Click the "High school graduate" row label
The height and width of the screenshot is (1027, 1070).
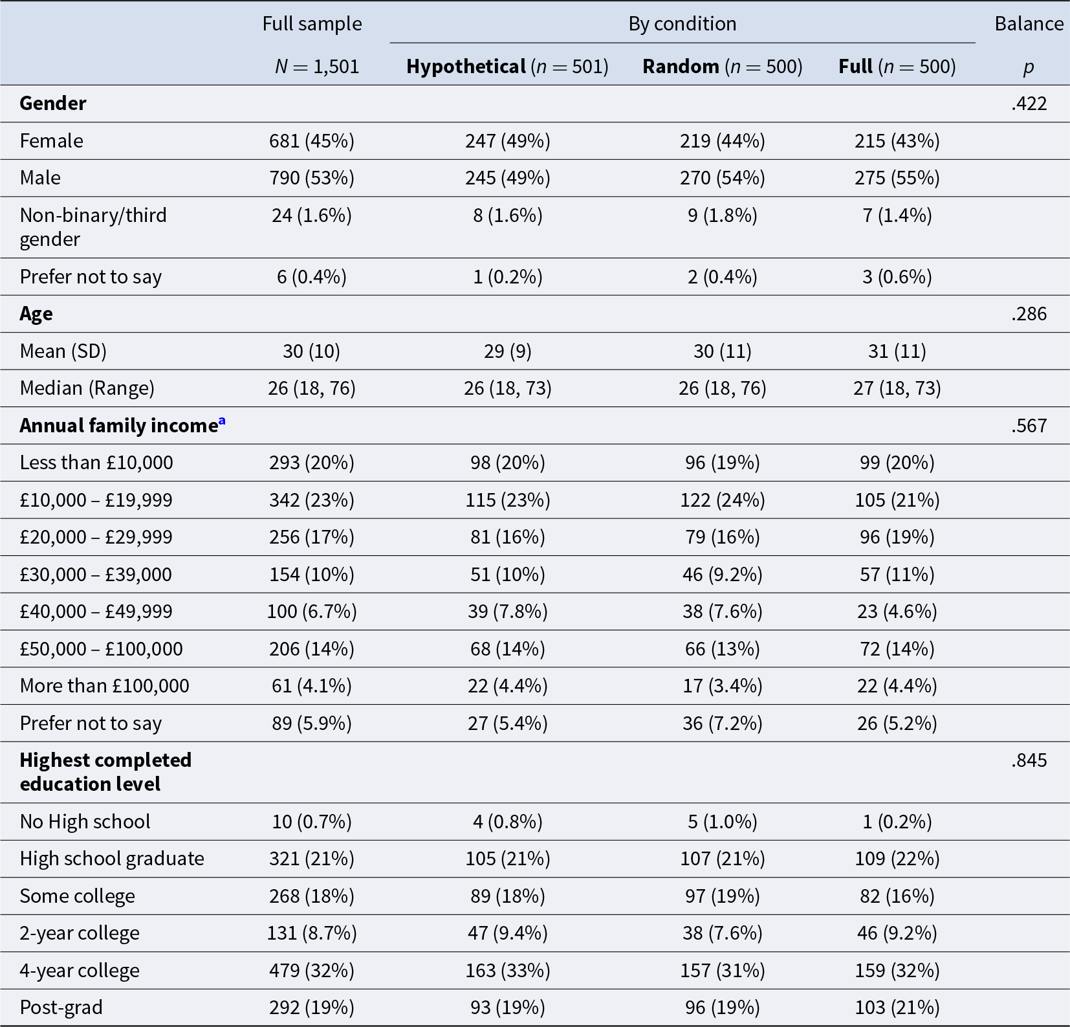[x=112, y=859]
